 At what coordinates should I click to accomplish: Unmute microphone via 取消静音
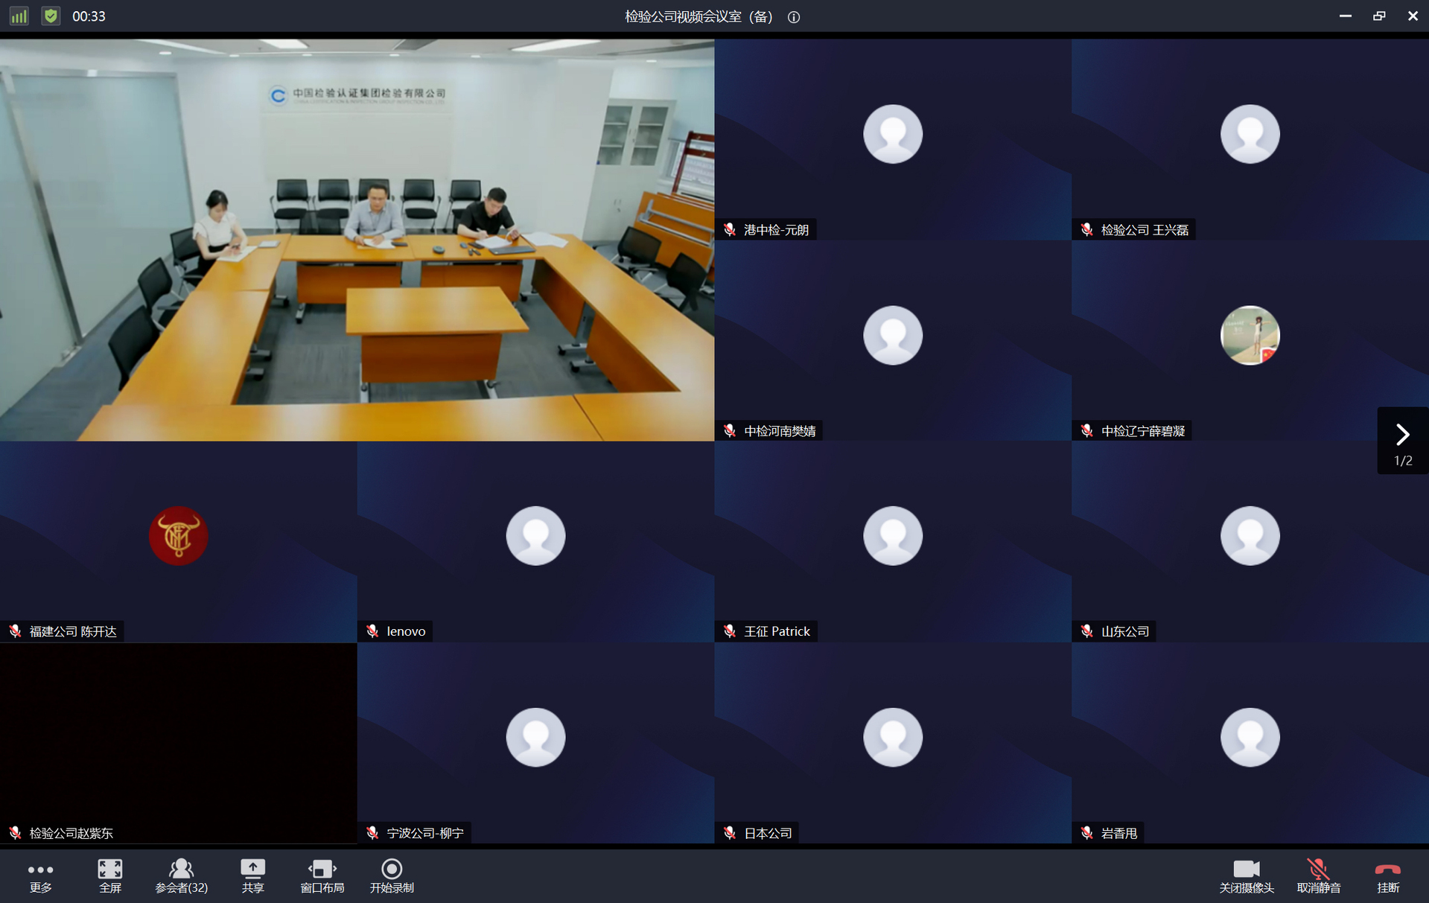click(1318, 876)
